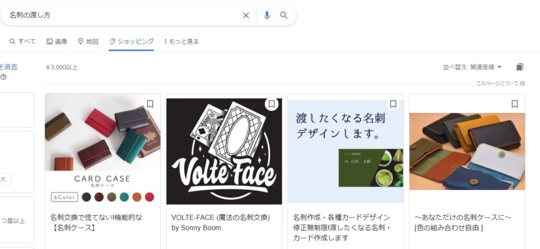Clear the search box text
The image size is (540, 249).
246,15
